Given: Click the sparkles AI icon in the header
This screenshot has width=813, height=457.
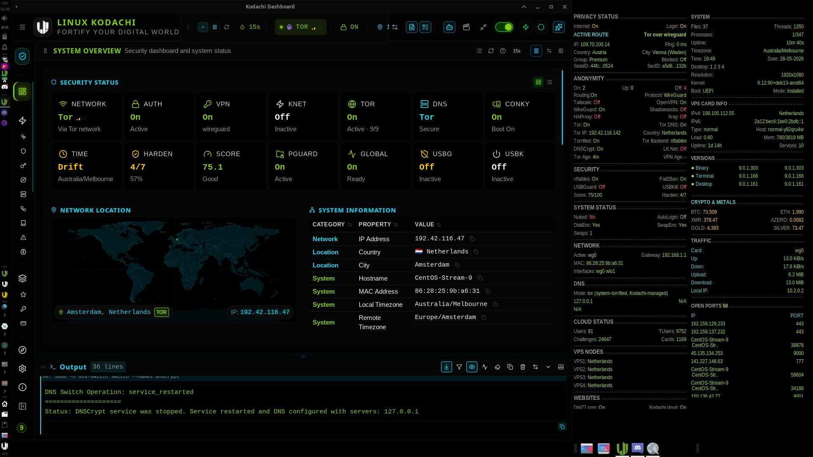Looking at the screenshot, I should click(x=559, y=27).
